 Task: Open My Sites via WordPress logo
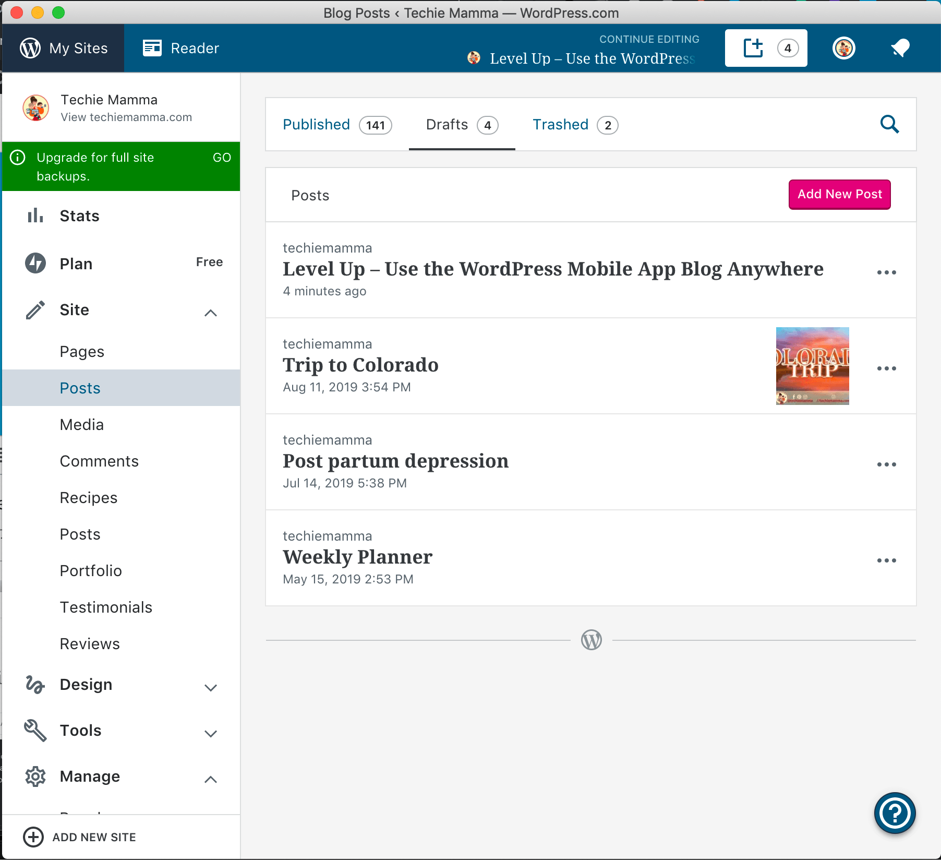(x=30, y=48)
